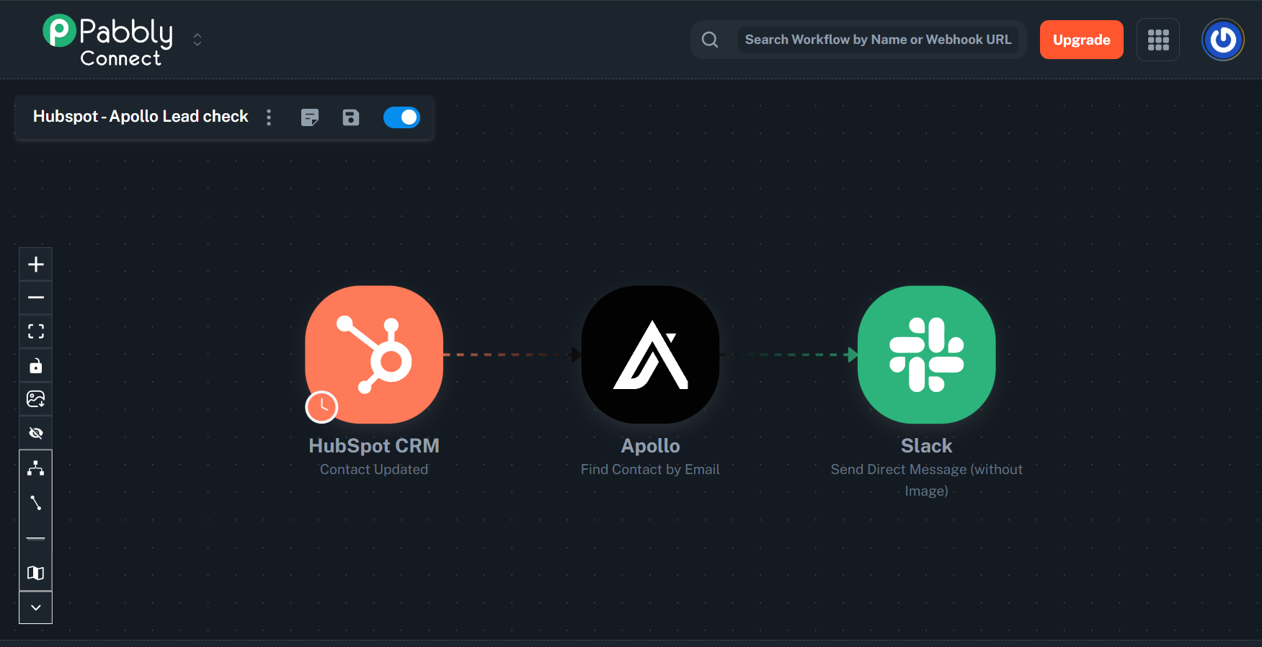This screenshot has height=647, width=1262.
Task: Open the workflow notes icon
Action: 310,117
